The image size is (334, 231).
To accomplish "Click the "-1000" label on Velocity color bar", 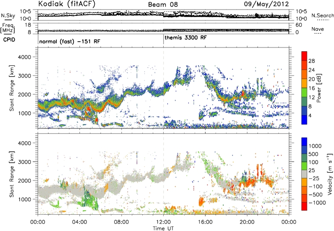I will (x=317, y=203).
